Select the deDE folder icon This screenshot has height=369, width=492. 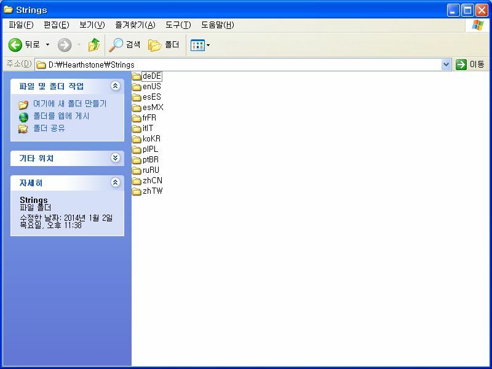pyautogui.click(x=137, y=76)
